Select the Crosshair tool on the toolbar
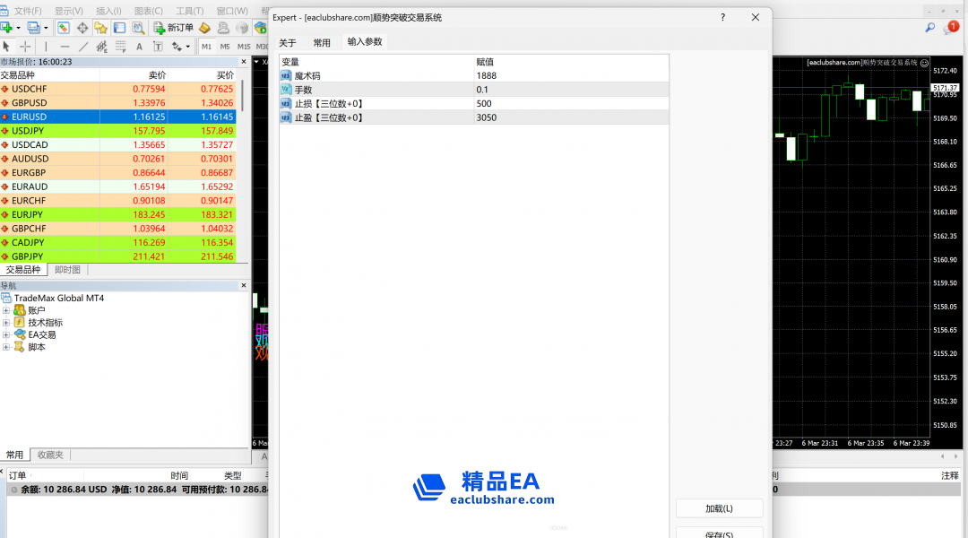This screenshot has height=538, width=968. (25, 47)
